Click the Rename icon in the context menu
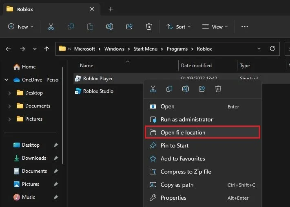 (x=186, y=89)
